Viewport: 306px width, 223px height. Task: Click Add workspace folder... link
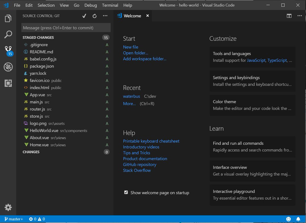pyautogui.click(x=145, y=59)
